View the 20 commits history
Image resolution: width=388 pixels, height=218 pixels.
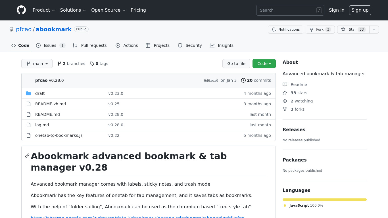256,80
